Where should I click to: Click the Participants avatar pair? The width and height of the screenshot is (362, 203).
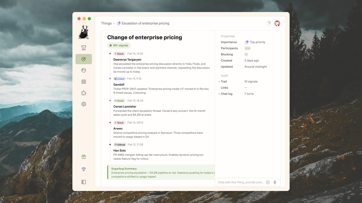(x=247, y=48)
